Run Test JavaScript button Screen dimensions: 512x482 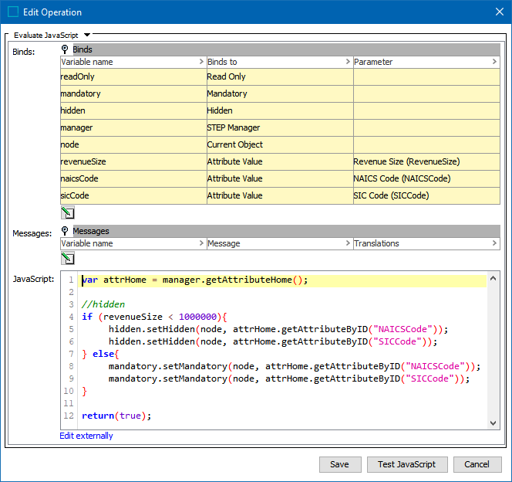click(x=406, y=464)
